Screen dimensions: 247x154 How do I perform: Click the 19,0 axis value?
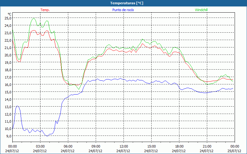pos(8,63)
